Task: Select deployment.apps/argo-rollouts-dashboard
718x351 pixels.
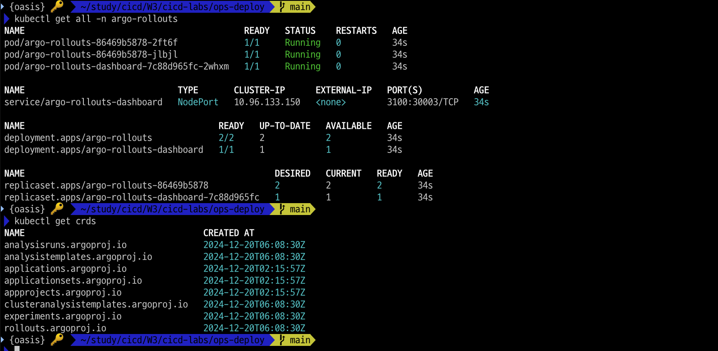Action: 104,150
